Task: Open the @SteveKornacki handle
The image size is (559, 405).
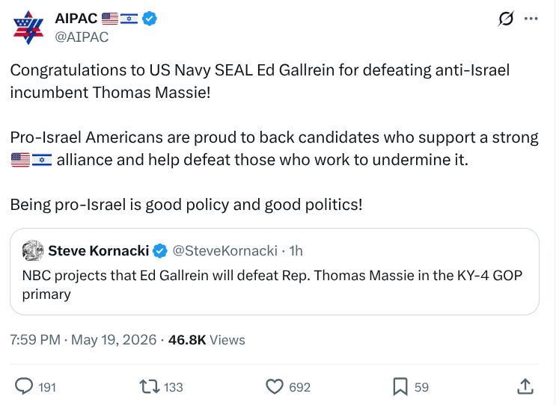Action: click(225, 251)
